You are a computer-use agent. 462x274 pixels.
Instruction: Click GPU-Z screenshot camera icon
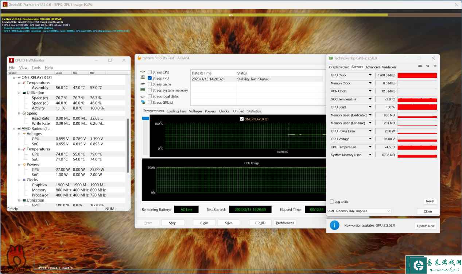coord(420,66)
